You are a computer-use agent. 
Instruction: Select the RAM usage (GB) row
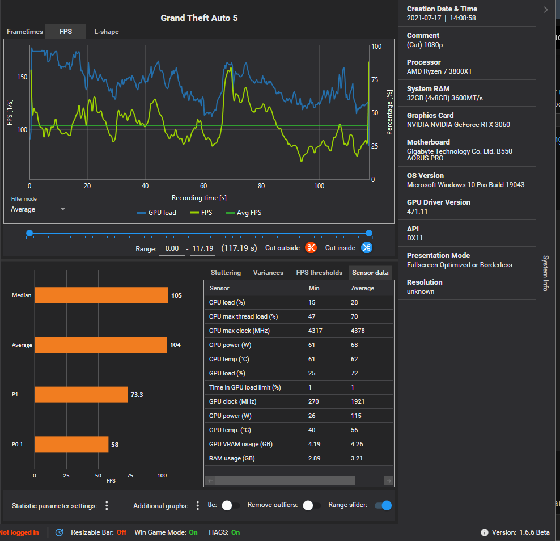pyautogui.click(x=299, y=458)
